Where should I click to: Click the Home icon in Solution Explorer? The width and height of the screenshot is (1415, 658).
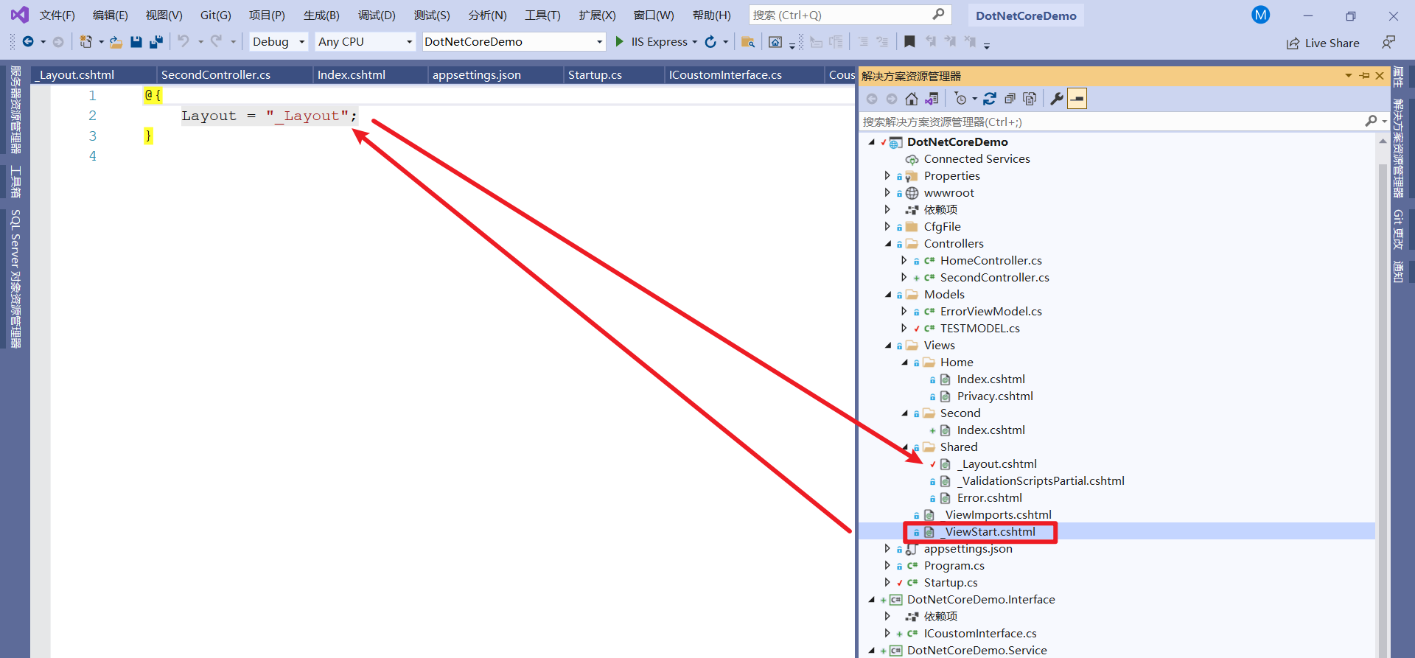912,99
